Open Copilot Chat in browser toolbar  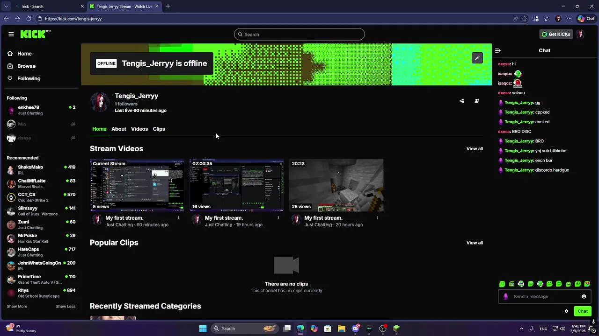click(586, 19)
